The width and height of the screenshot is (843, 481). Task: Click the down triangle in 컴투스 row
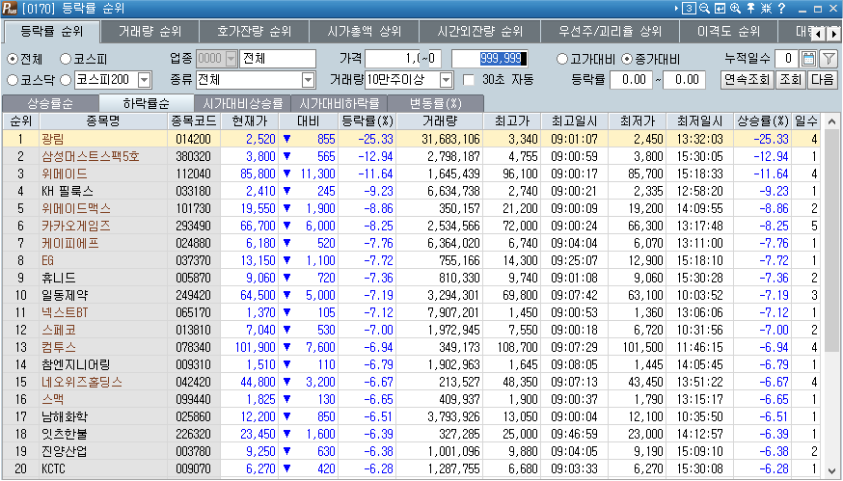[286, 347]
